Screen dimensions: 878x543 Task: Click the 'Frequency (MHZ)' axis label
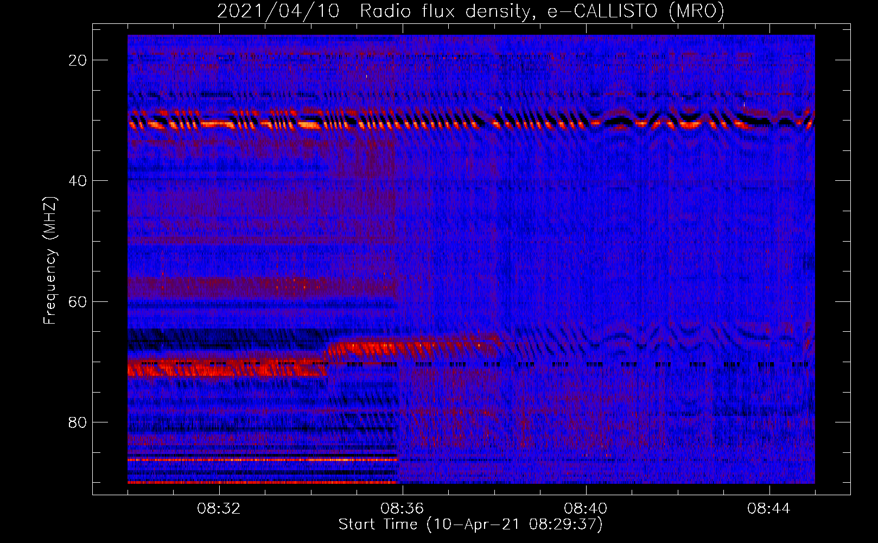click(50, 260)
